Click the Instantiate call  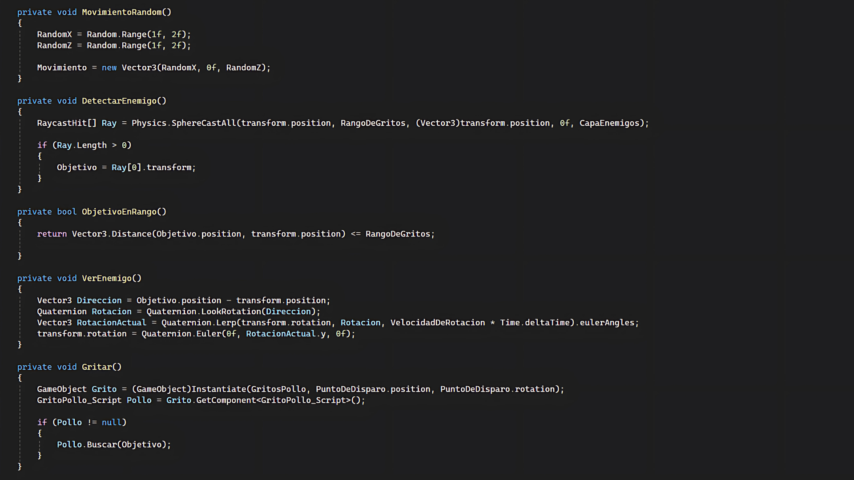(x=218, y=389)
